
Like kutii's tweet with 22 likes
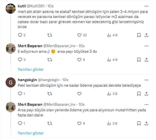click(x=79, y=35)
